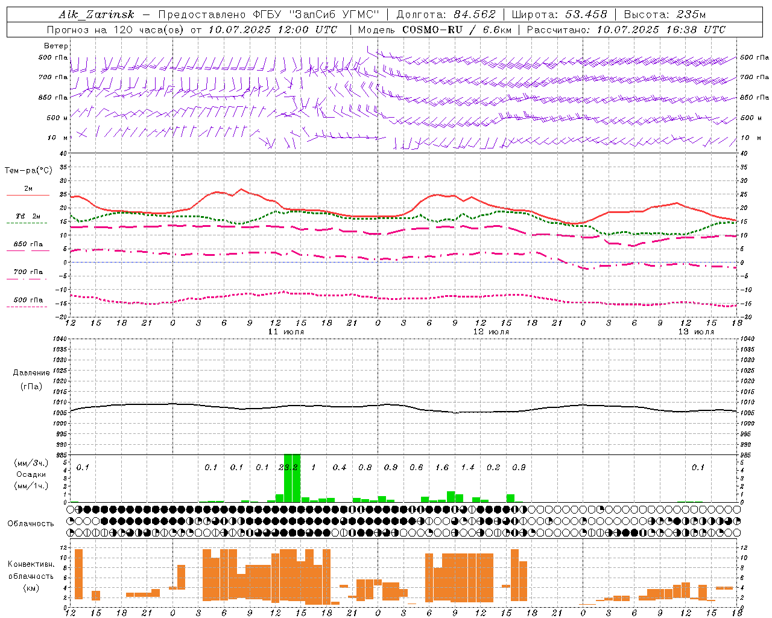This screenshot has height=618, width=772.
Task: Click the Td 2м dew point legend entry
Action: [28, 216]
